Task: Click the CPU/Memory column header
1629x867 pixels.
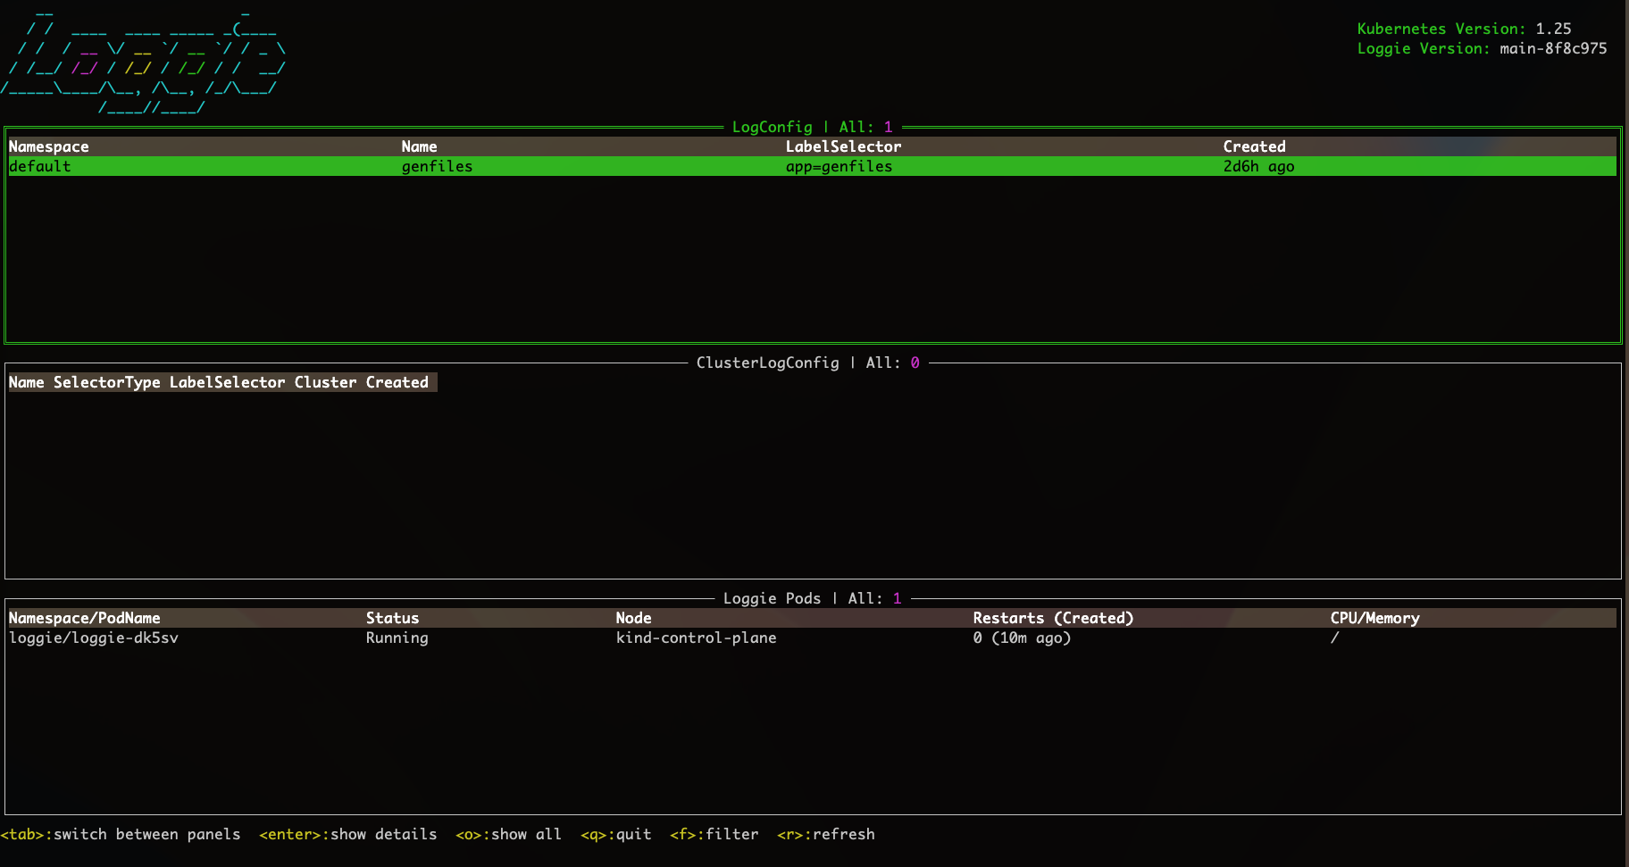Action: click(x=1374, y=618)
